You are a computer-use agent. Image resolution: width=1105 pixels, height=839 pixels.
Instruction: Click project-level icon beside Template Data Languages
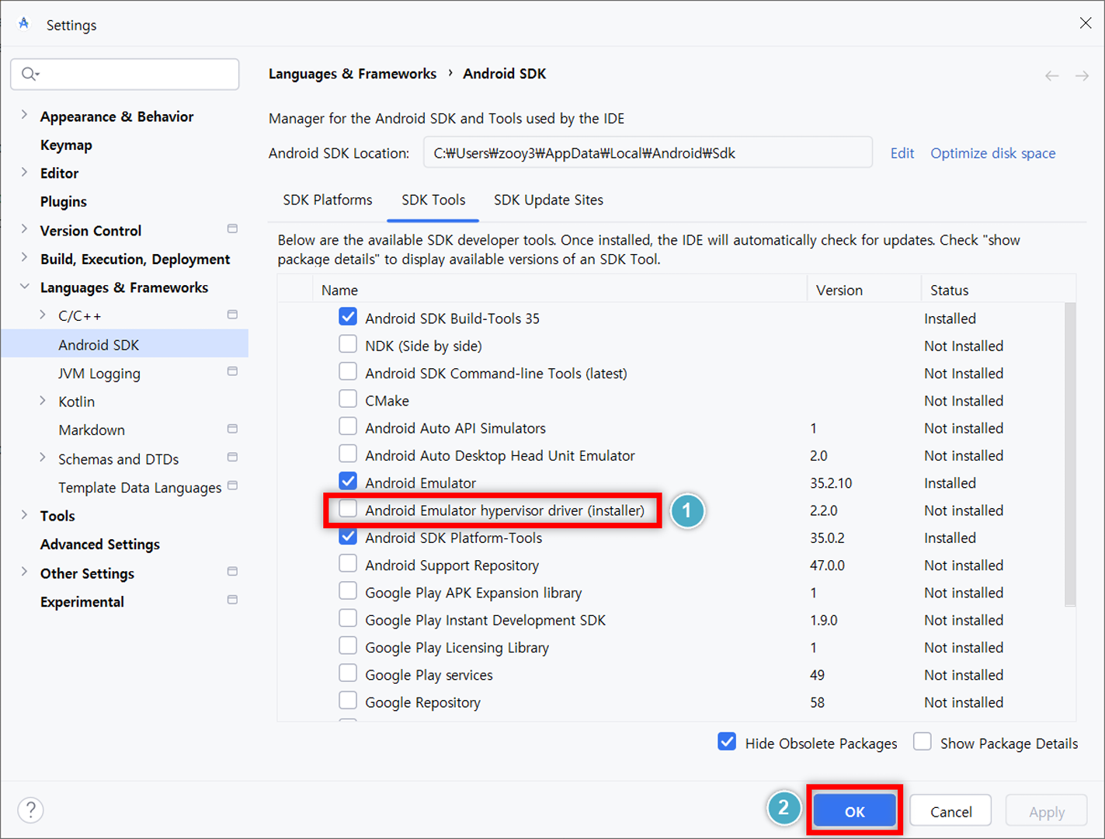coord(232,486)
